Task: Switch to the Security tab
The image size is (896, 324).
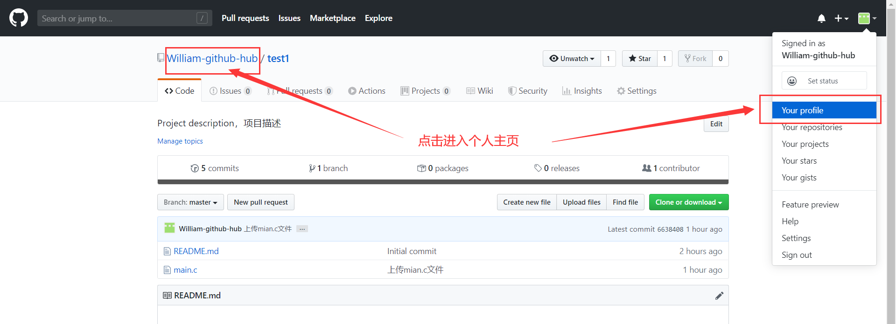Action: point(528,91)
